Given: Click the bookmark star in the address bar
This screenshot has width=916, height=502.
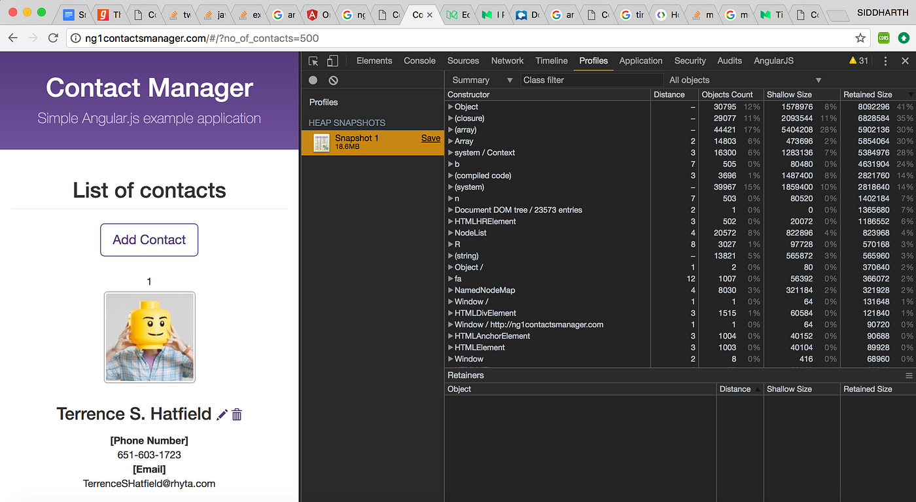Looking at the screenshot, I should [x=862, y=38].
